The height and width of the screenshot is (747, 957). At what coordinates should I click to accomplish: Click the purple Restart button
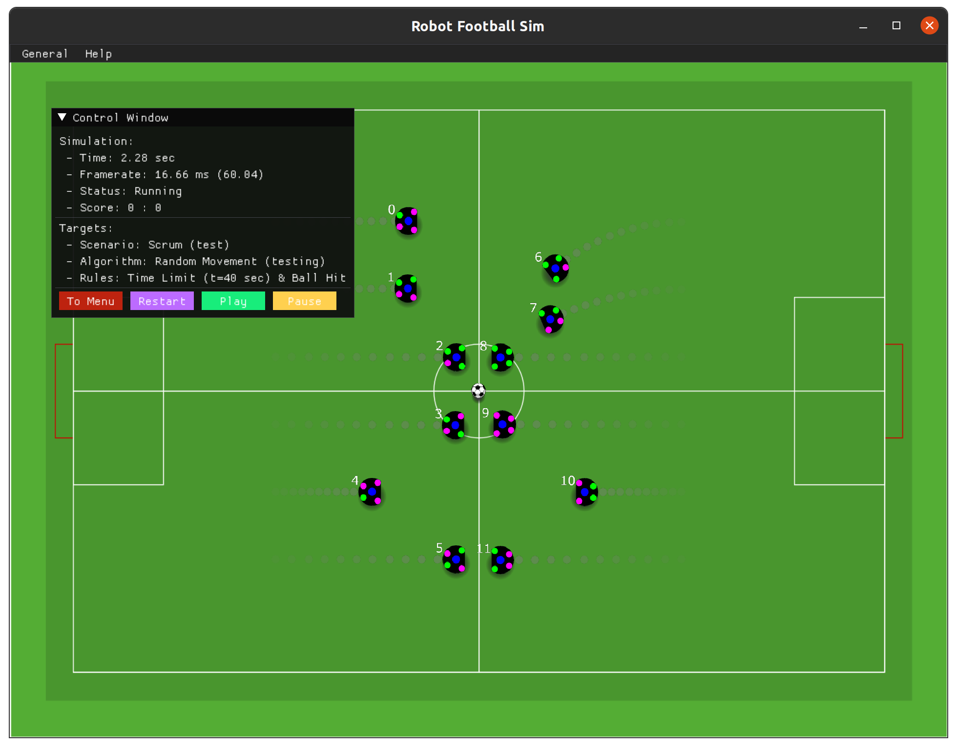(162, 301)
